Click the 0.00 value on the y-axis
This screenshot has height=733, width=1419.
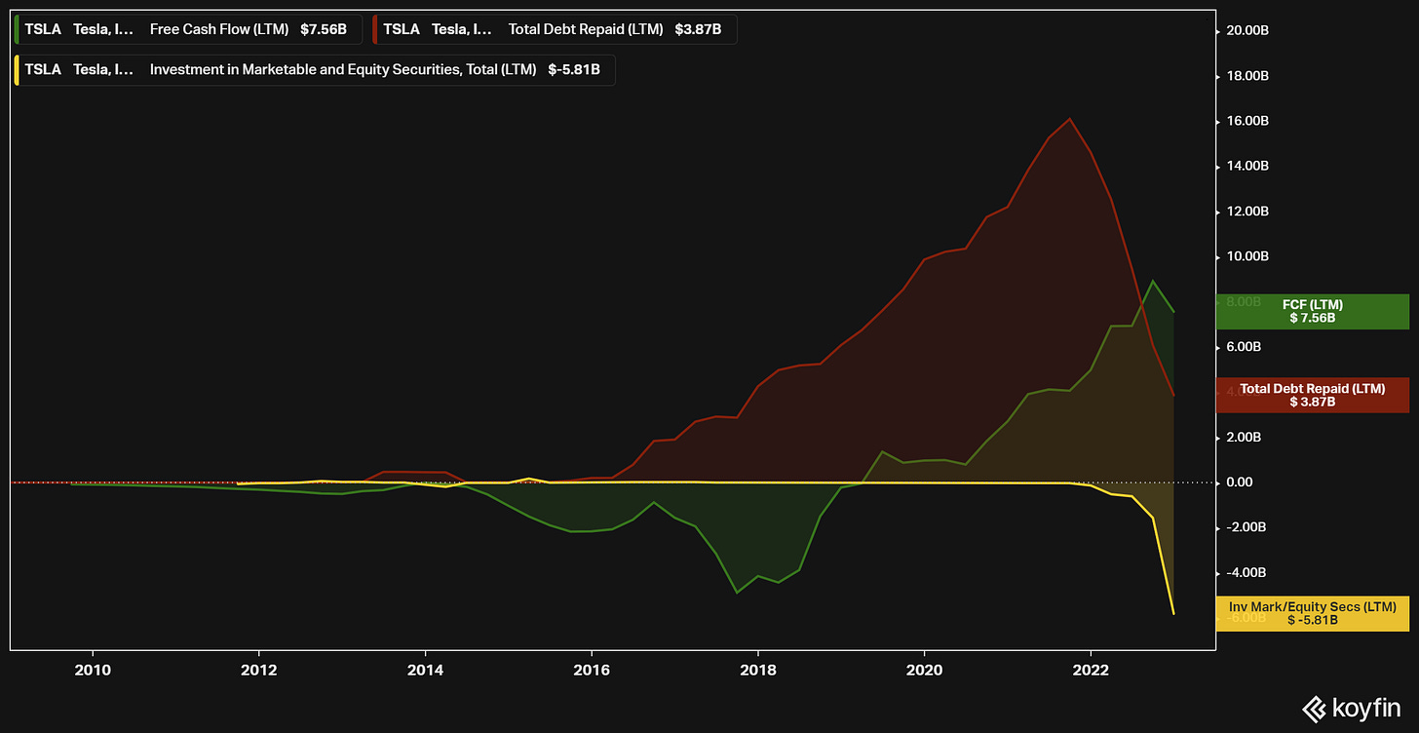point(1240,482)
